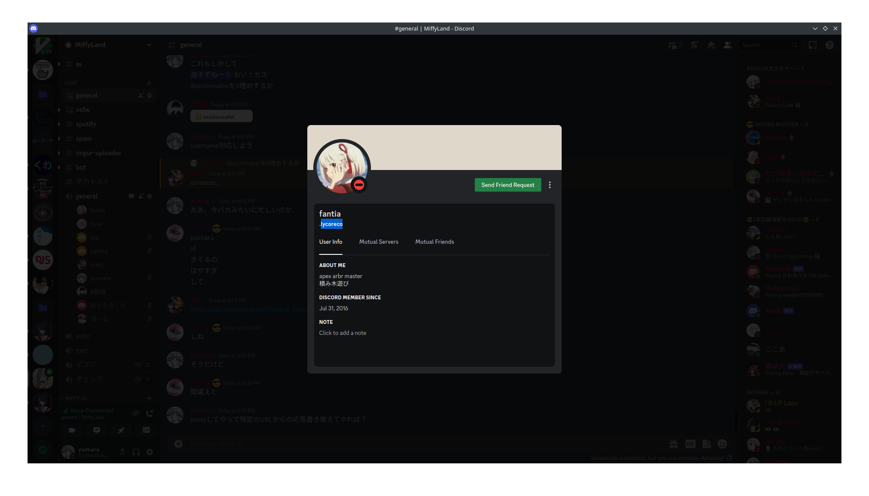Click to add a note field
Image resolution: width=869 pixels, height=496 pixels.
[x=343, y=333]
